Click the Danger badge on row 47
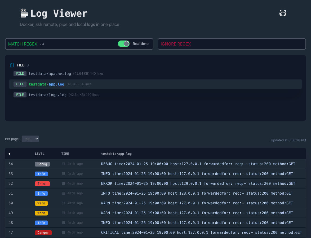Screen dimensions: 311x238 (x=43, y=232)
